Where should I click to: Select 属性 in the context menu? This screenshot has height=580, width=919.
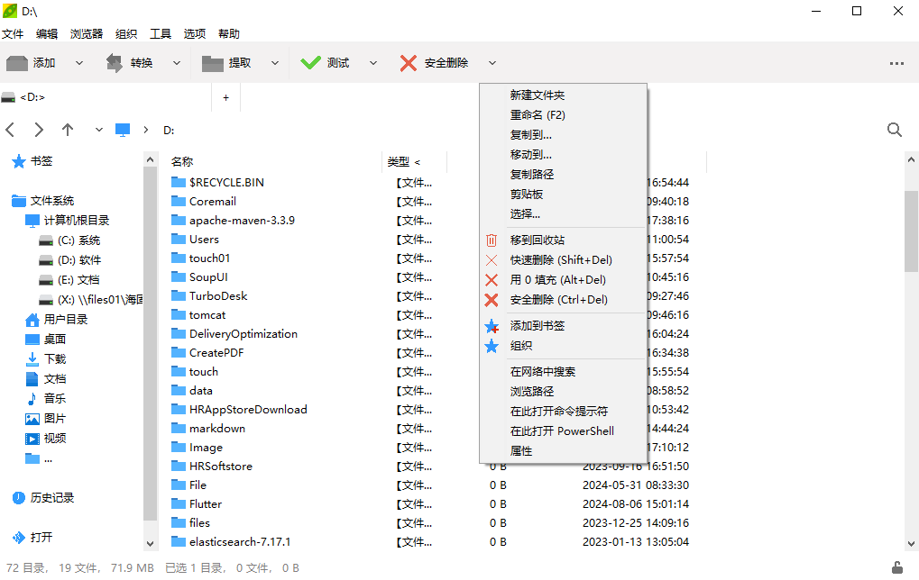click(521, 450)
